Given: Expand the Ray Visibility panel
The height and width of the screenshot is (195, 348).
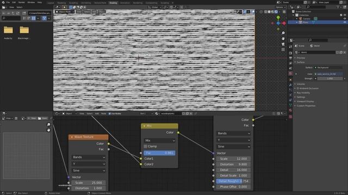Looking at the screenshot, I should tap(303, 93).
